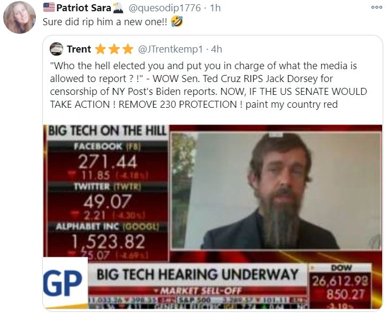Open the three-dot more options menu
Screen dimensions: 387x313
point(376,8)
